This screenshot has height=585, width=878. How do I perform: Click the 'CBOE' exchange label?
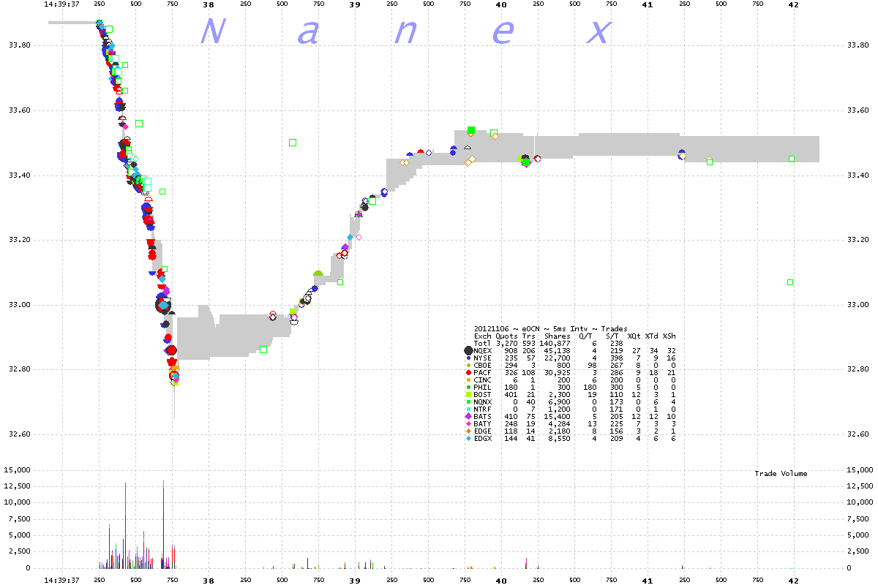tap(483, 366)
